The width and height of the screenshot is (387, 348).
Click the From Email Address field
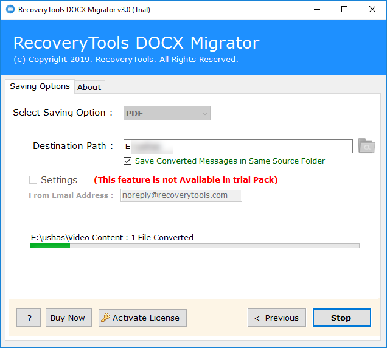point(181,195)
